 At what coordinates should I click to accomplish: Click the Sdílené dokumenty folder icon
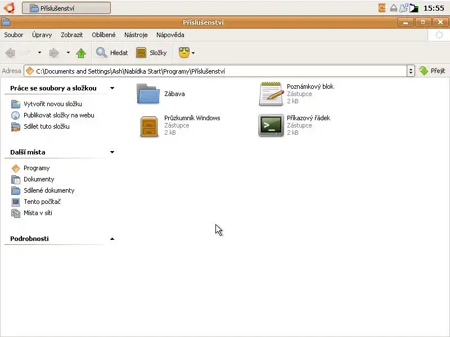tap(16, 190)
